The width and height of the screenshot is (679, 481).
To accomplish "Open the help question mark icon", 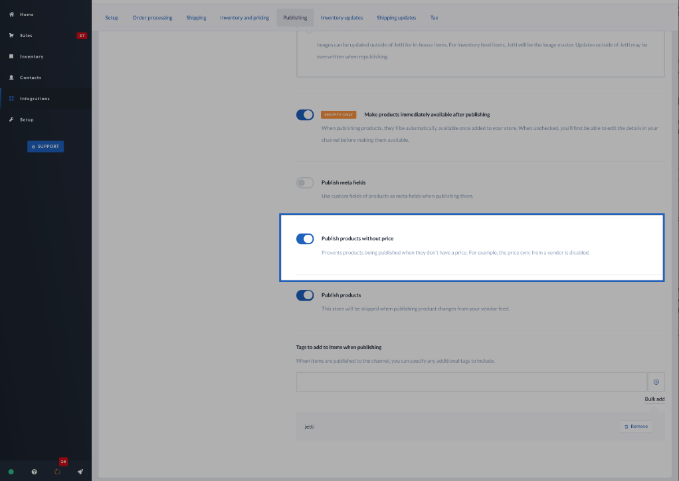I will pos(34,472).
